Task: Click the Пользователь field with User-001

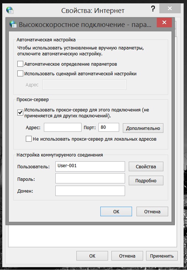Action: 90,166
